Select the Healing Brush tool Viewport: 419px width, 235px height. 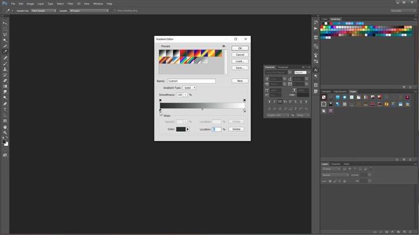(5, 57)
